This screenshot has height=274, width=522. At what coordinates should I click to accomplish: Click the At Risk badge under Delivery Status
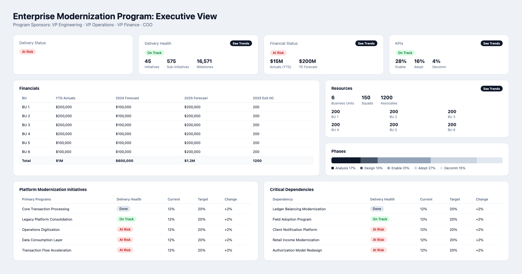27,52
